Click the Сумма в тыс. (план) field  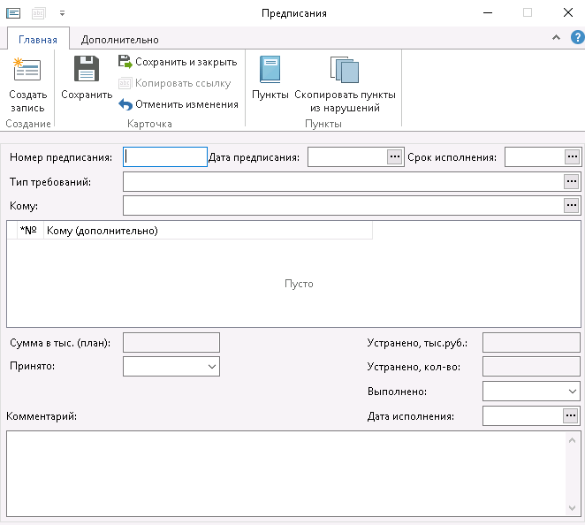tap(171, 343)
